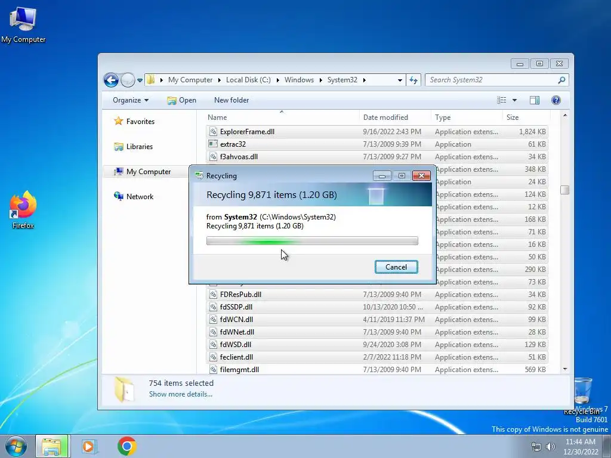Image resolution: width=611 pixels, height=458 pixels.
Task: Click scroll down arrow in file list
Action: pyautogui.click(x=565, y=369)
